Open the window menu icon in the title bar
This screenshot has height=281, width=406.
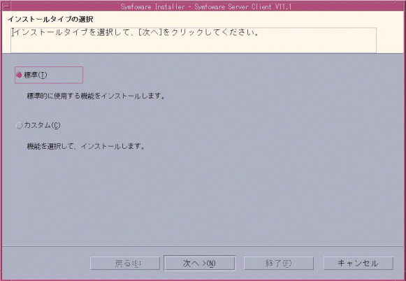click(6, 6)
